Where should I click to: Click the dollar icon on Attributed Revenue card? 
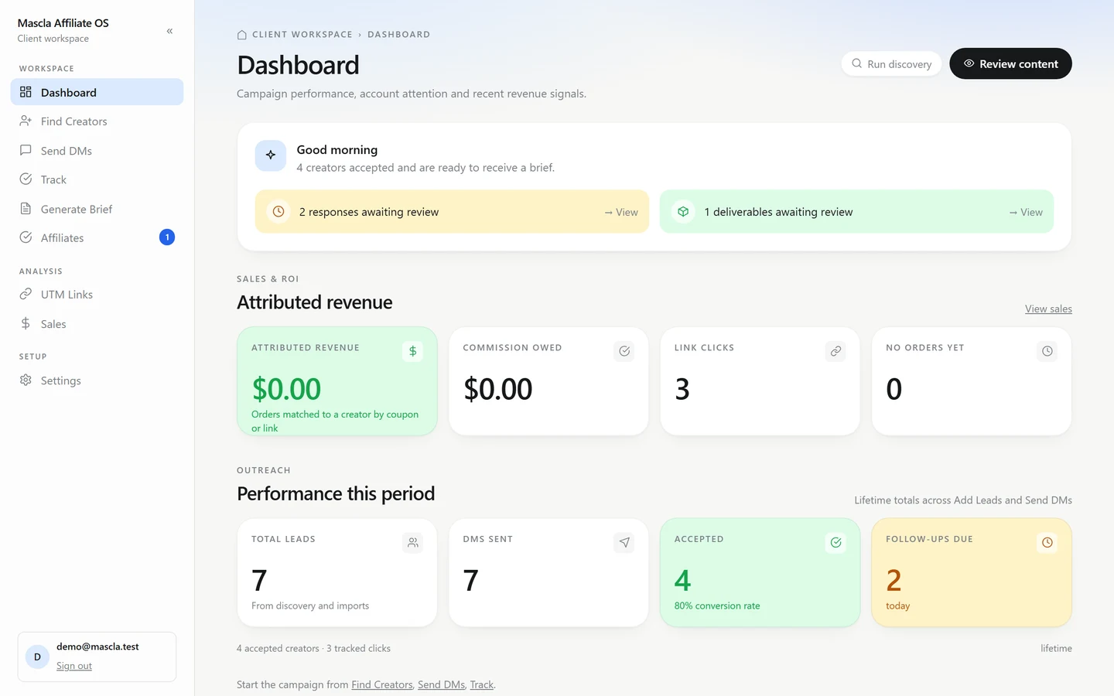click(x=413, y=351)
